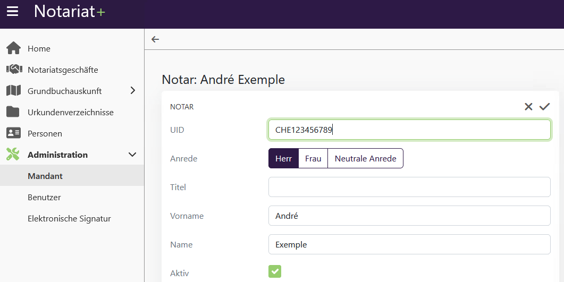Collapse the Administration section chevron
Screen dimensions: 564x282
[132, 155]
